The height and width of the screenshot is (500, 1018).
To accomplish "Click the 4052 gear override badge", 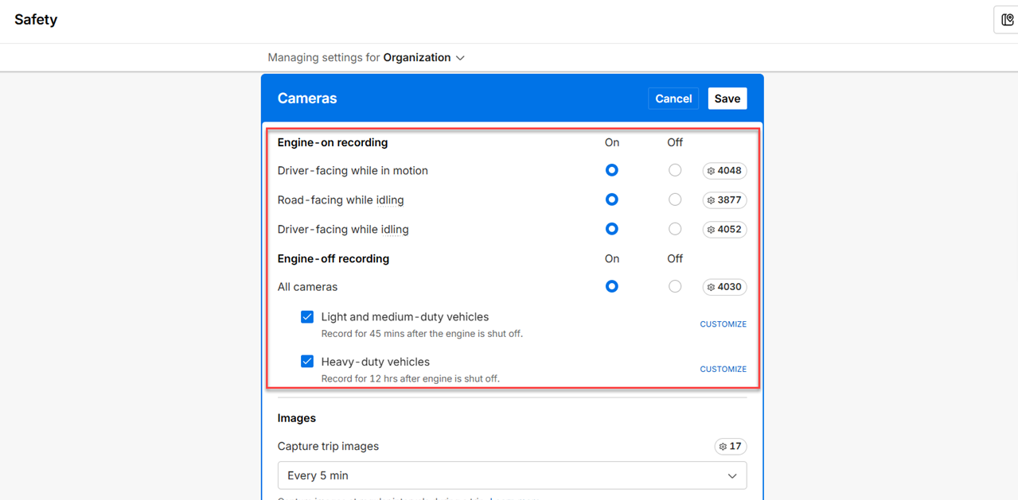I will tap(724, 230).
